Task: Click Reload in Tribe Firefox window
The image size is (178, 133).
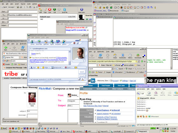Action: tap(23, 48)
